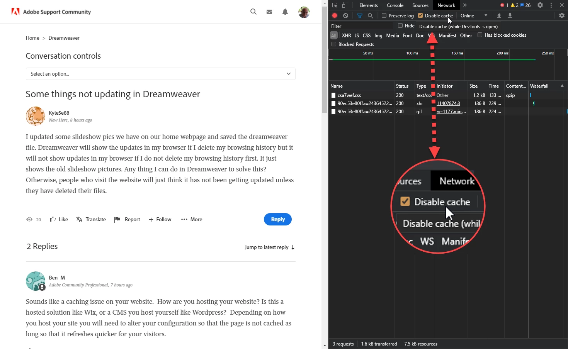Switch to the Elements tab

click(369, 5)
